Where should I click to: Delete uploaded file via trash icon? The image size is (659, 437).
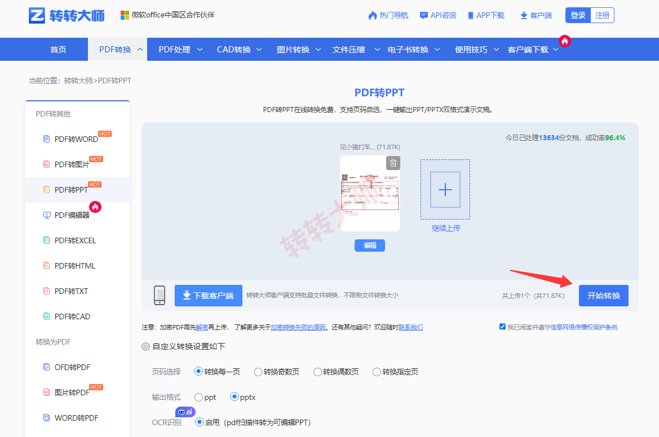393,163
